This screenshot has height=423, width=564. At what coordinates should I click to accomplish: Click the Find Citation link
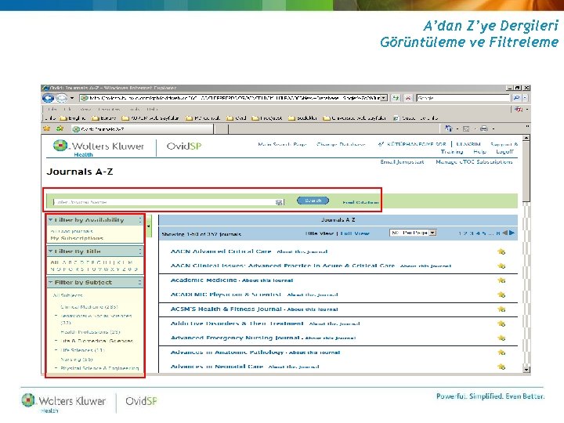(360, 203)
